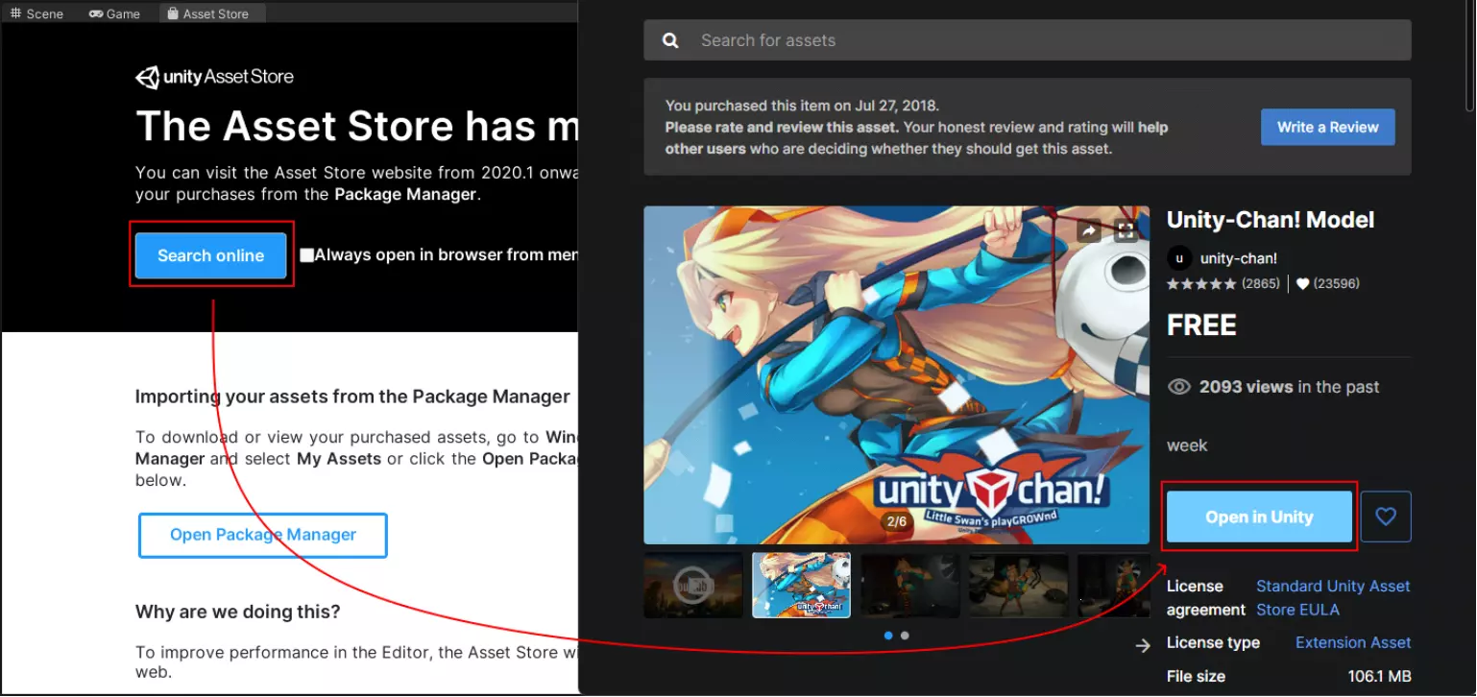Click the magnifier icon in search bar

[x=671, y=40]
